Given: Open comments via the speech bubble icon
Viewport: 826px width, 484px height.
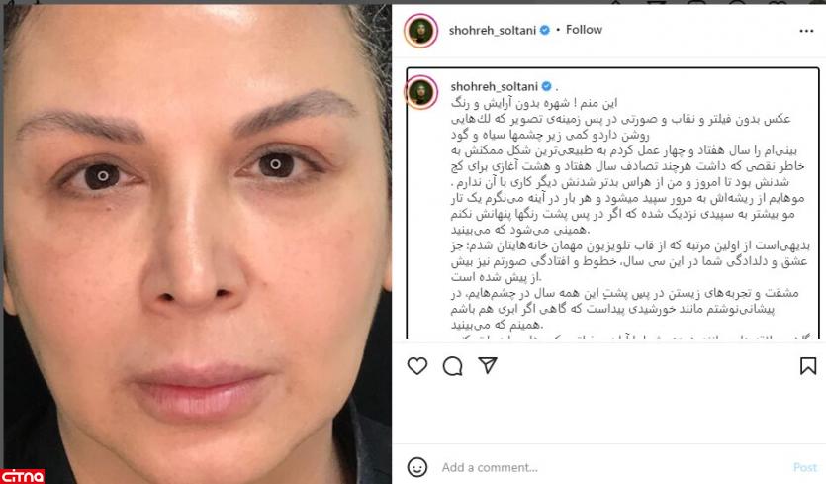Looking at the screenshot, I should pyautogui.click(x=452, y=366).
